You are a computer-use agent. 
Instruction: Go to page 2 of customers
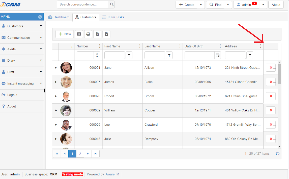click(x=80, y=154)
